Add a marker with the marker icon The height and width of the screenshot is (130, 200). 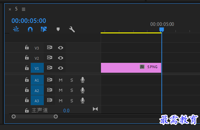58,29
